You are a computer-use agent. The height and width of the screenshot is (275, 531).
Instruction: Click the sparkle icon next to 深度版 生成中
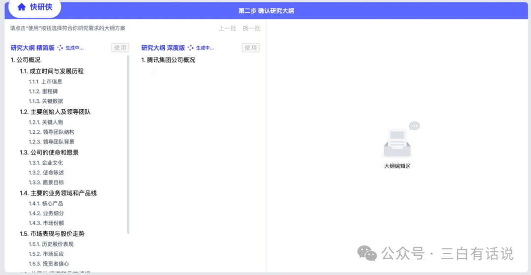(191, 48)
